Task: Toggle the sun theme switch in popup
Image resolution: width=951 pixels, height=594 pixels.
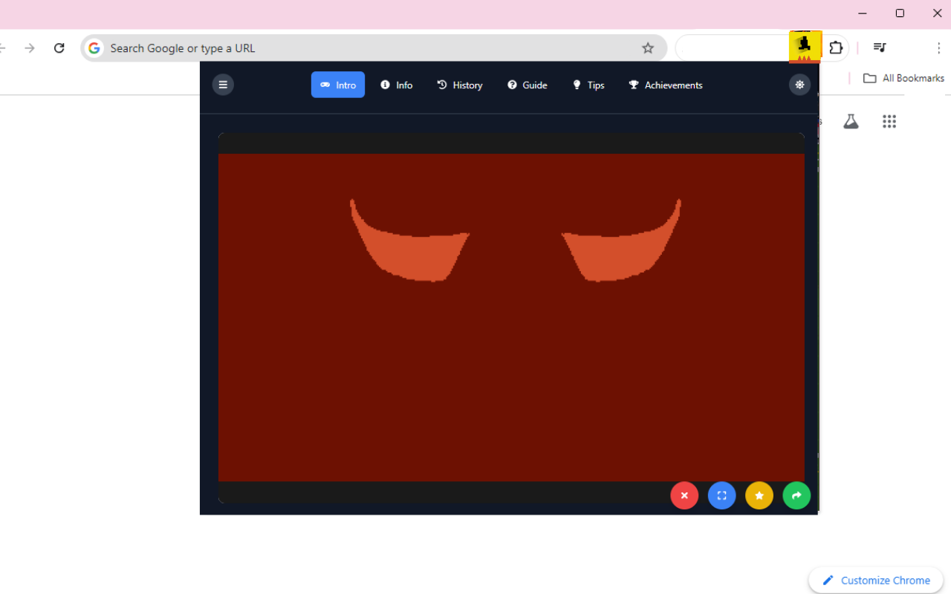Action: tap(799, 85)
